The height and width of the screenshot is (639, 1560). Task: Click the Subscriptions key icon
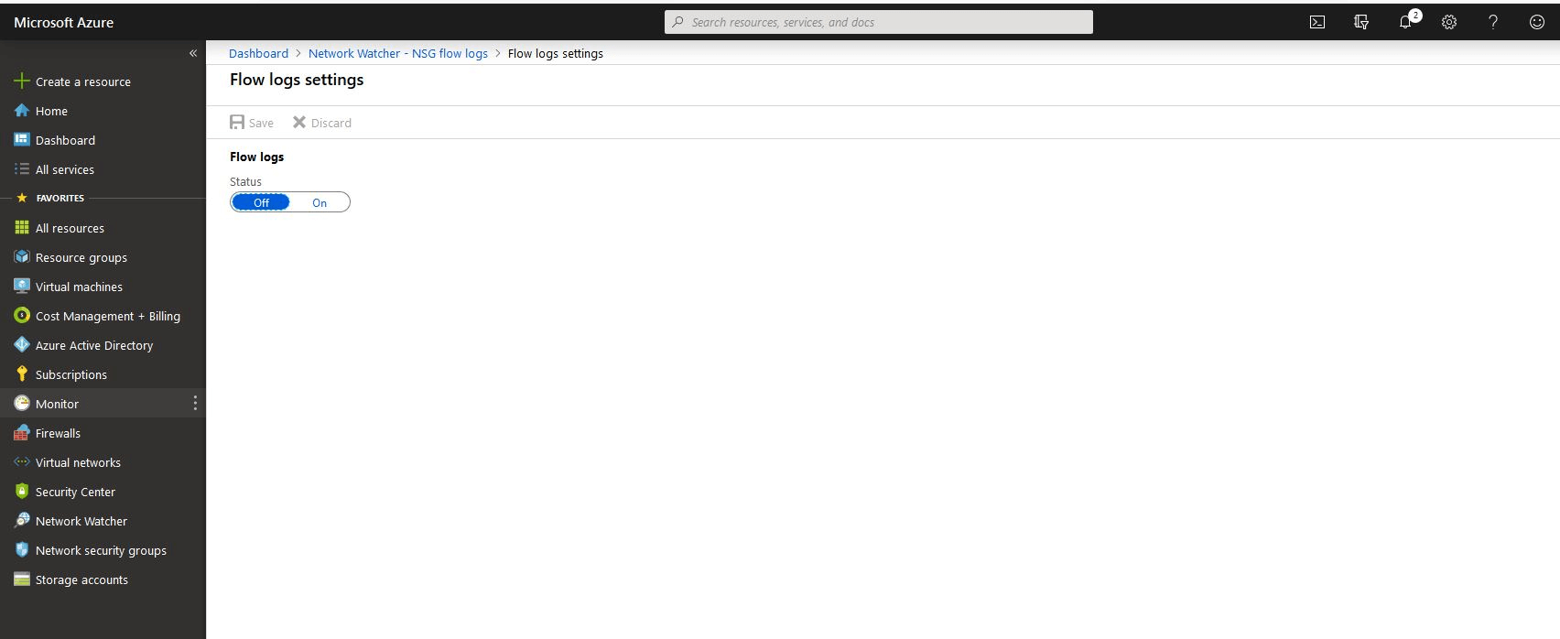click(22, 374)
